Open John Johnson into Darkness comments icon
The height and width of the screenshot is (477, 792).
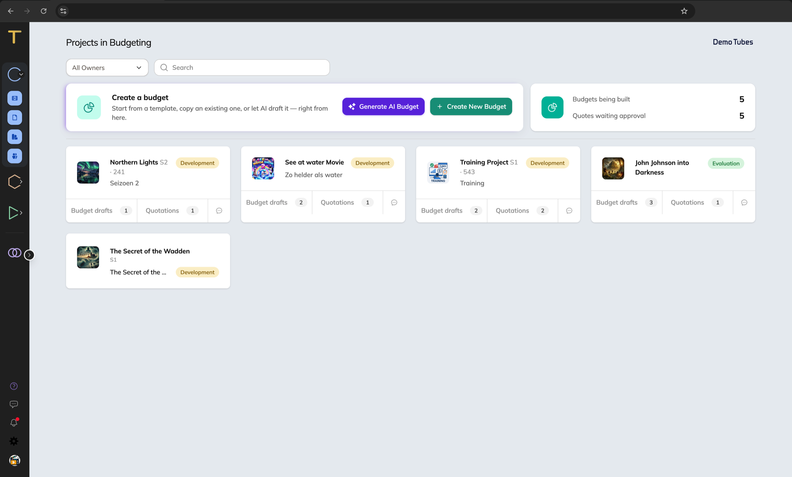(x=744, y=202)
